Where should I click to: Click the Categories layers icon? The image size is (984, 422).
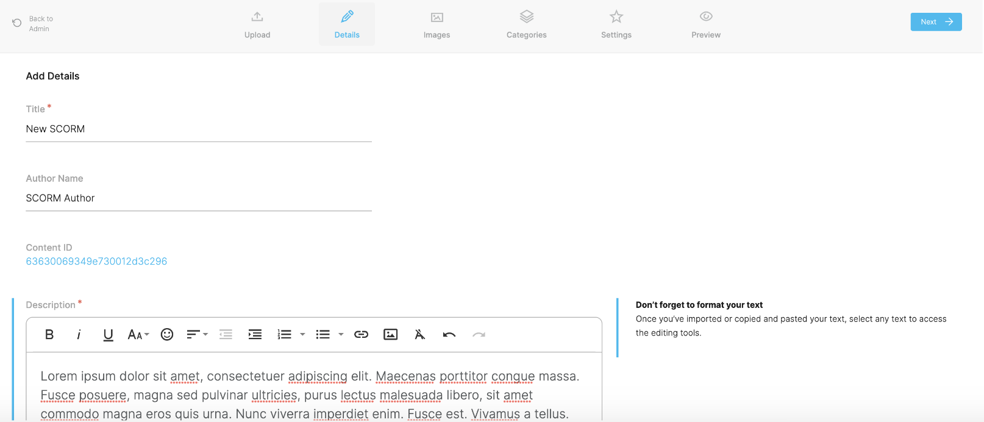click(x=527, y=16)
